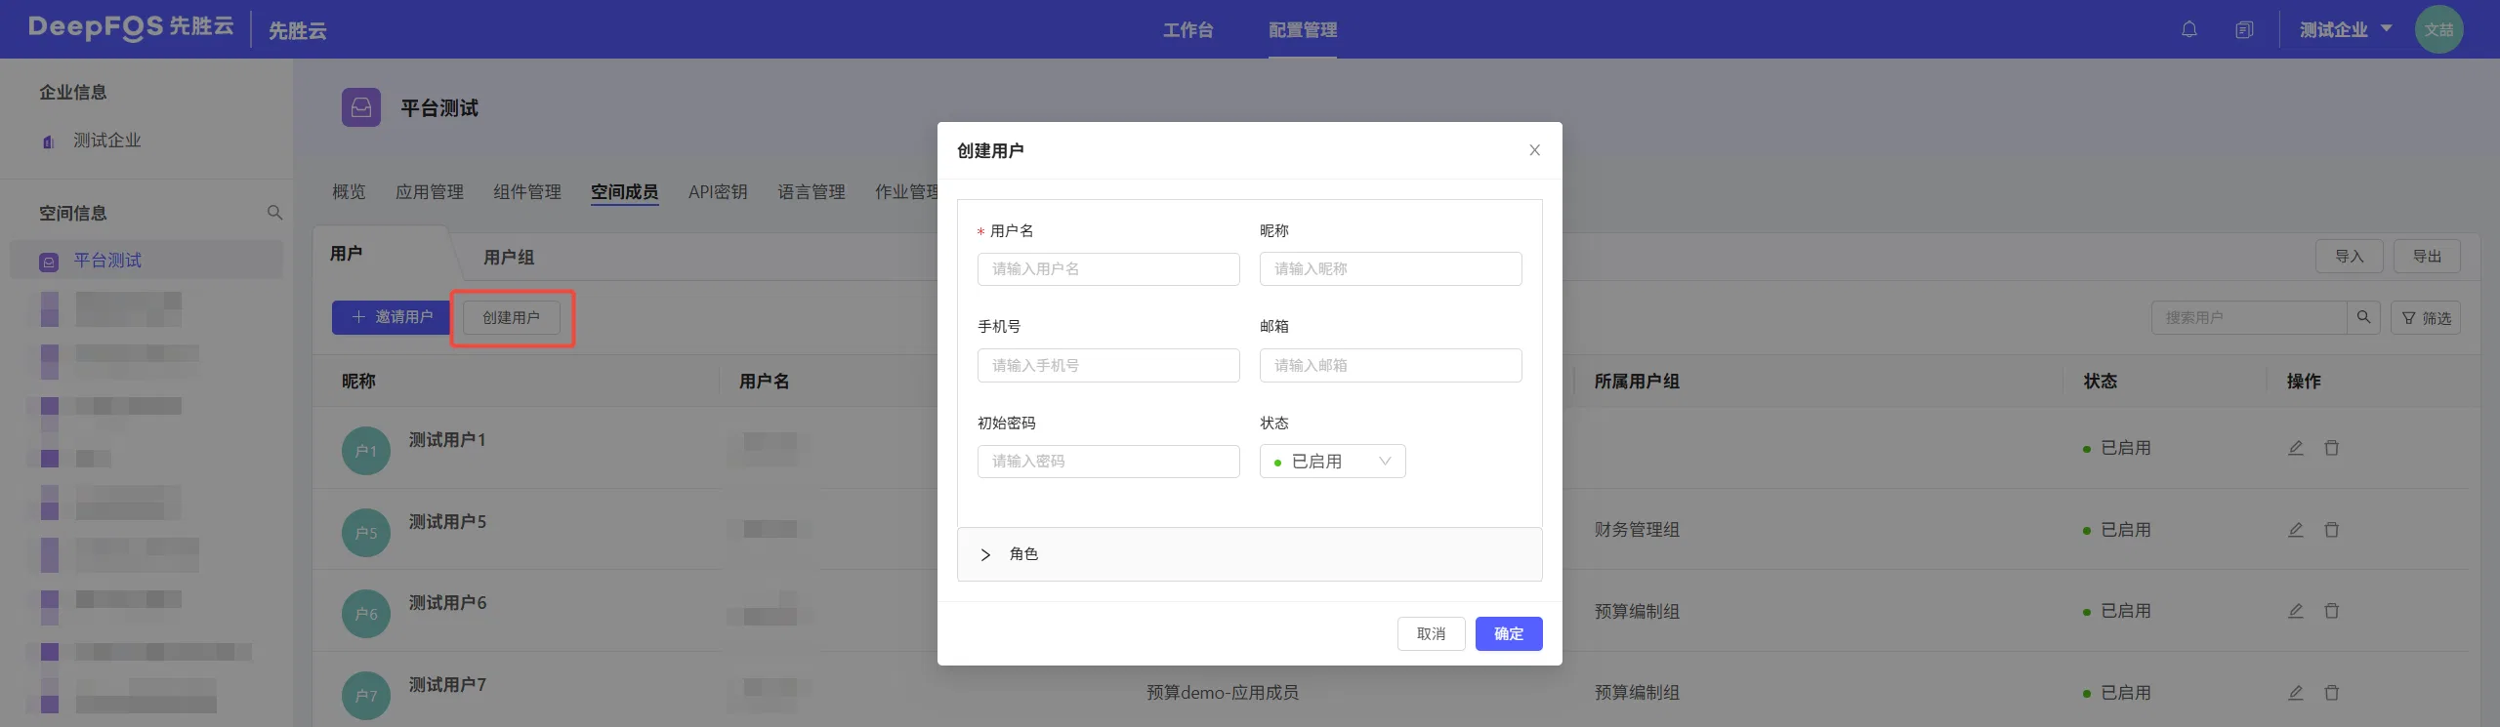This screenshot has width=2500, height=727.
Task: Click the 邀请用户 button
Action: click(x=391, y=317)
